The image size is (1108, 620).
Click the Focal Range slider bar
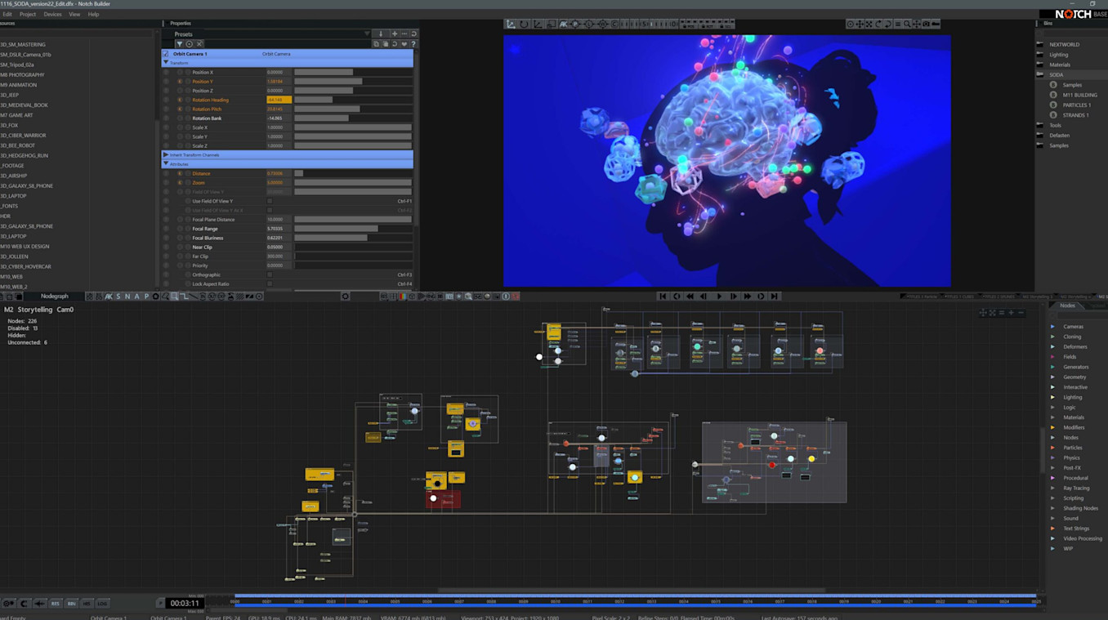pos(352,229)
